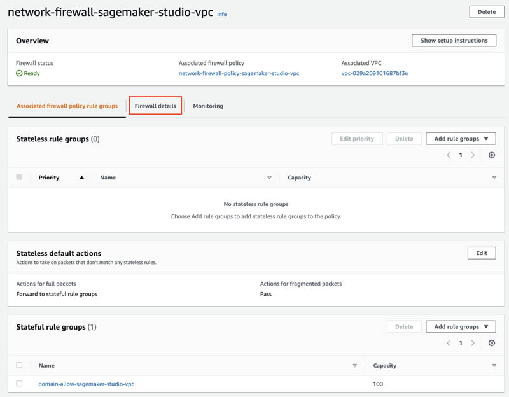Click 'Forward to stateful rule groups' text
Screen dimensions: 509x397
click(x=57, y=294)
